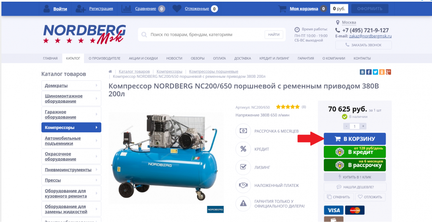Click the Лизинг checkmark icon
Image resolution: width=432 pixels, height=222 pixels.
(243, 167)
